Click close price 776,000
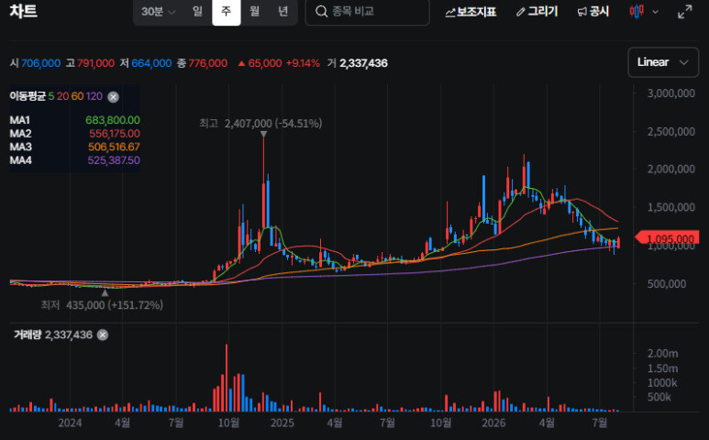709x440 pixels. tap(207, 63)
